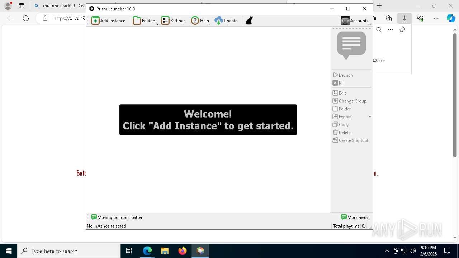Expand the Help dropdown arrow

211,23
